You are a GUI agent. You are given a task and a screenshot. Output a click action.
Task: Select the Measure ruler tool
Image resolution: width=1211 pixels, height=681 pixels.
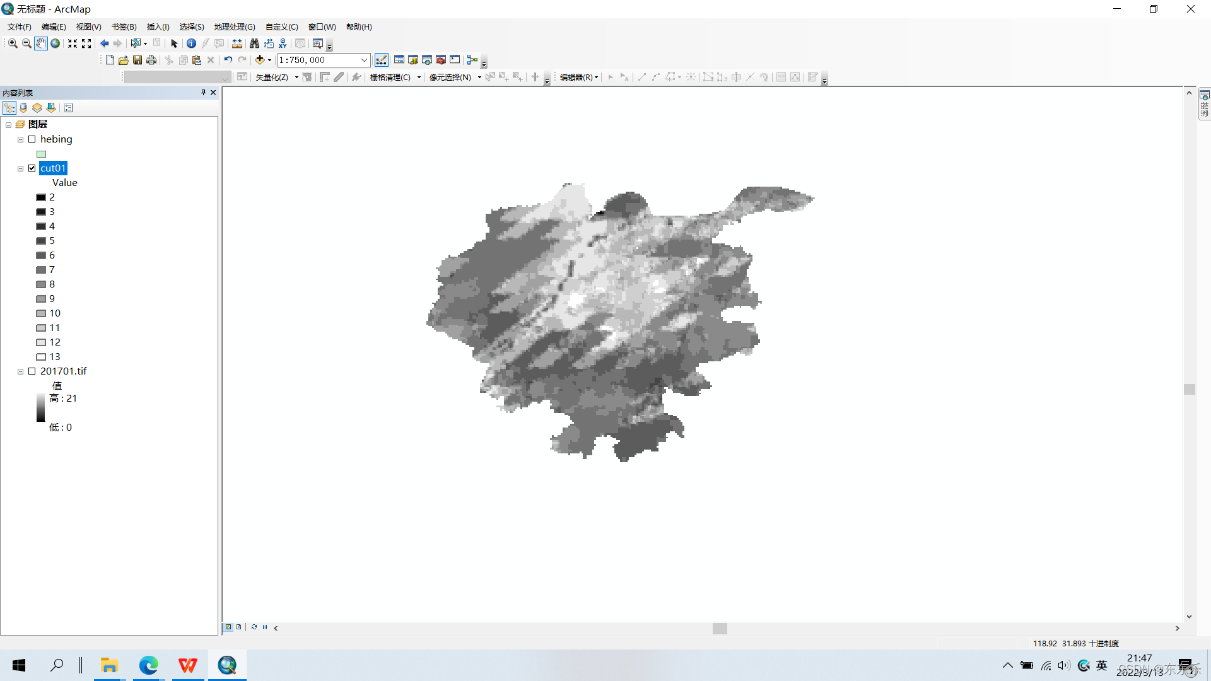[237, 44]
